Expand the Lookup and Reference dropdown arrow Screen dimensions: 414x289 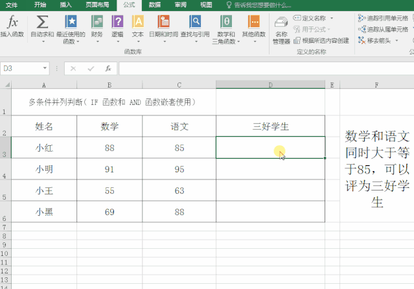click(x=196, y=41)
